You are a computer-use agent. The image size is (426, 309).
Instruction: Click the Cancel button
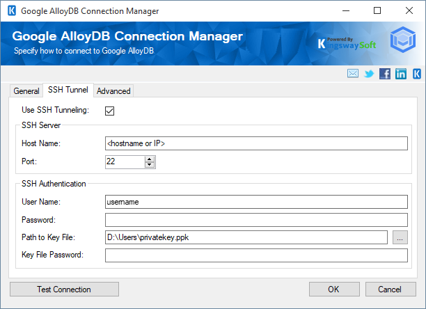tap(390, 290)
